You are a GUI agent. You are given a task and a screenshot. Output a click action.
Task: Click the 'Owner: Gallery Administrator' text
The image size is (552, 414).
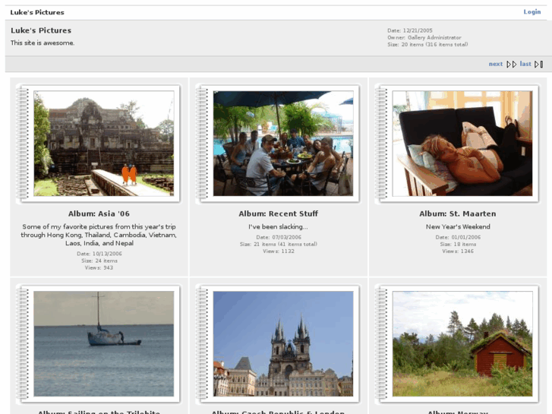[424, 37]
